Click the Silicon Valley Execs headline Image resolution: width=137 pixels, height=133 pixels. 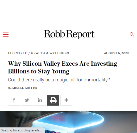tap(63, 67)
